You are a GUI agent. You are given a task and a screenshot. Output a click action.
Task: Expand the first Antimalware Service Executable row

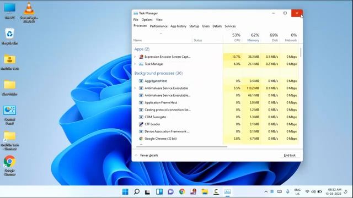pos(135,88)
